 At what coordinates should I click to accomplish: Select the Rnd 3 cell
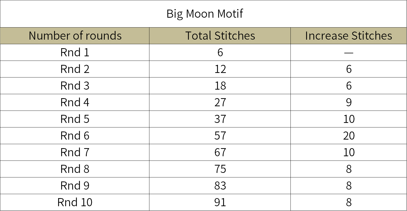pos(75,86)
